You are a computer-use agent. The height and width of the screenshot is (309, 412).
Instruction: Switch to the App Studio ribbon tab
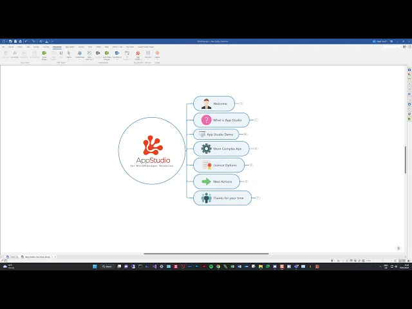coord(70,47)
